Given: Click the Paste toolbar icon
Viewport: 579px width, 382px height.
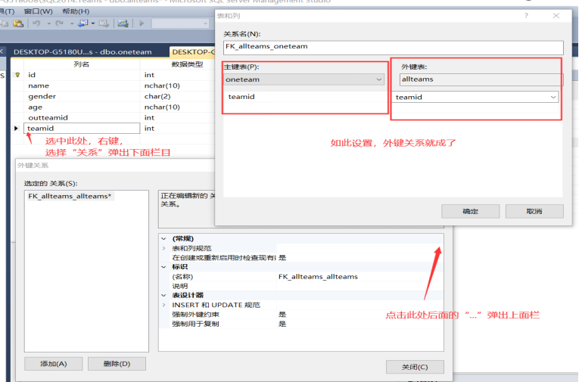Looking at the screenshot, I should [x=18, y=23].
